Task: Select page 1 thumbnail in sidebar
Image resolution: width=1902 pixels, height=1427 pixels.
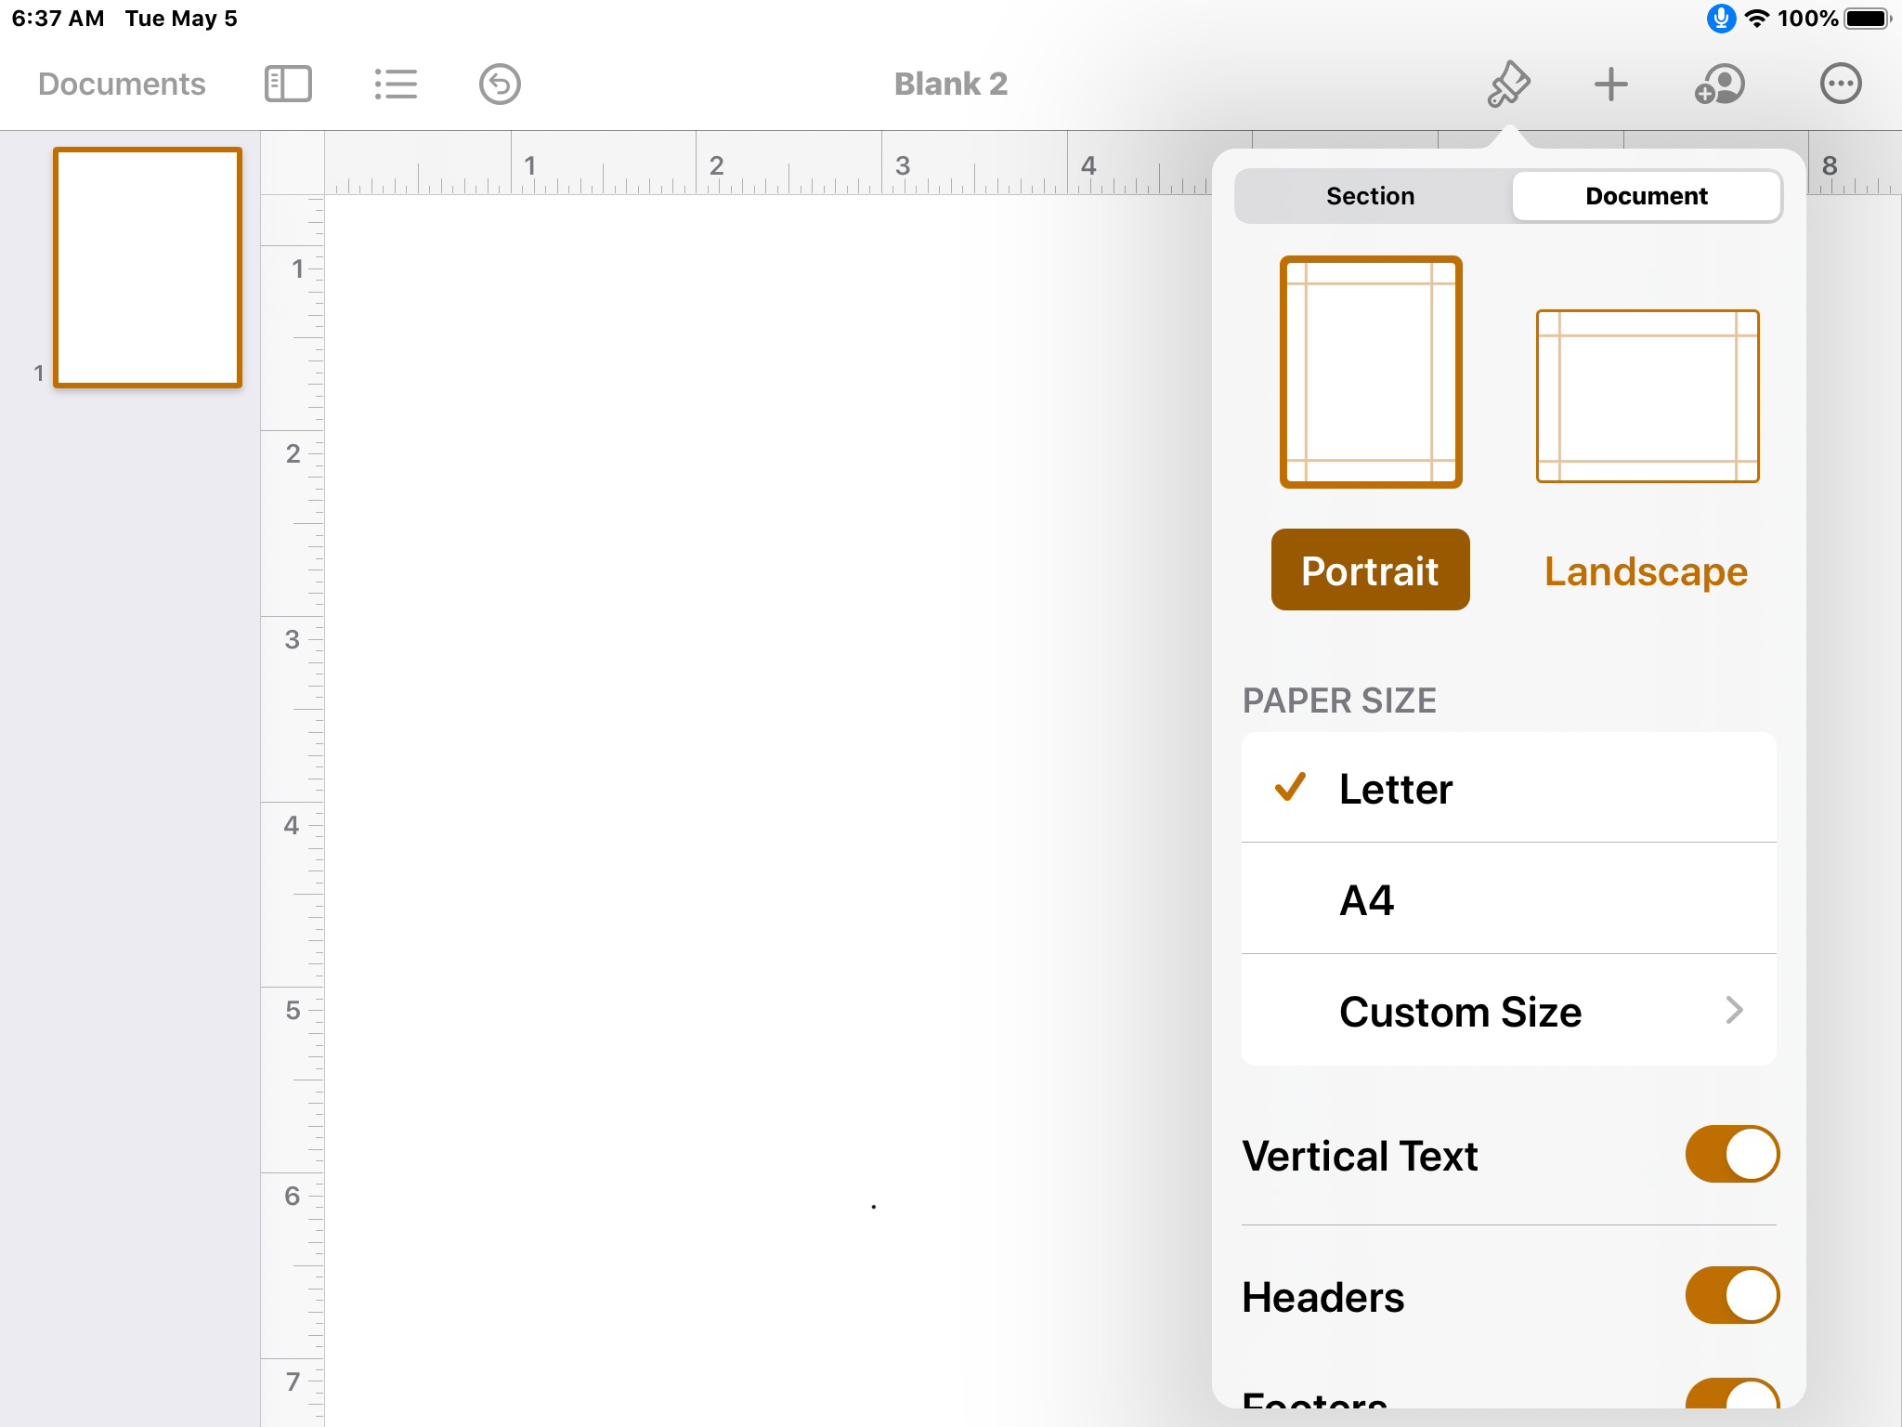Action: 148,268
